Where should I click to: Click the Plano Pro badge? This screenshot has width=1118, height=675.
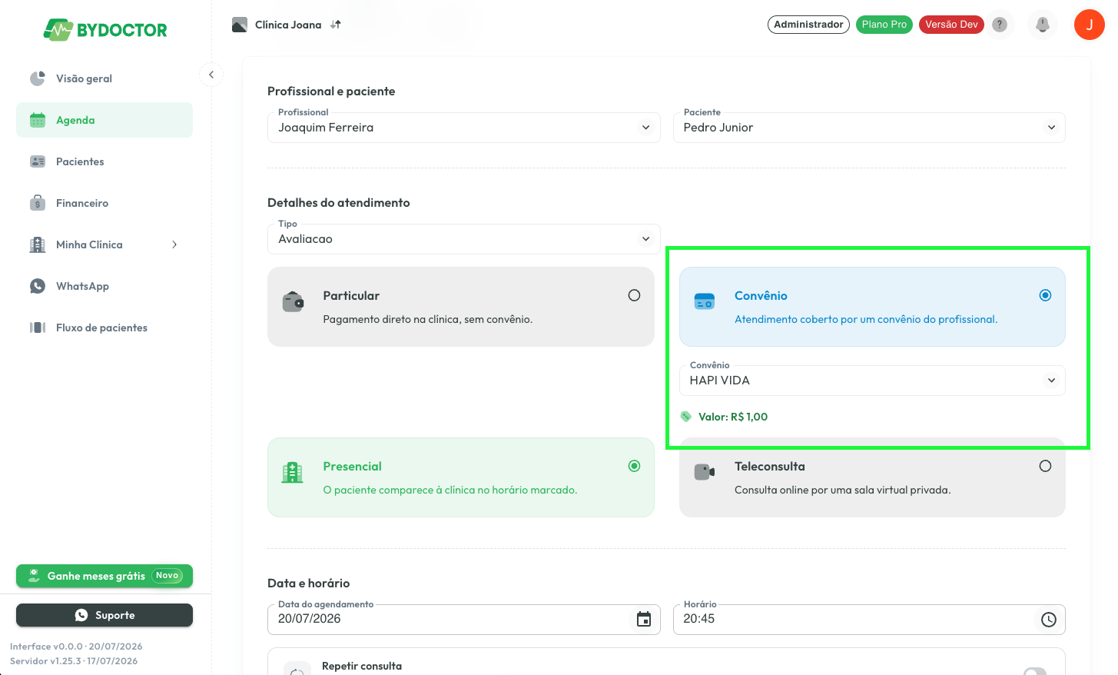tap(884, 25)
